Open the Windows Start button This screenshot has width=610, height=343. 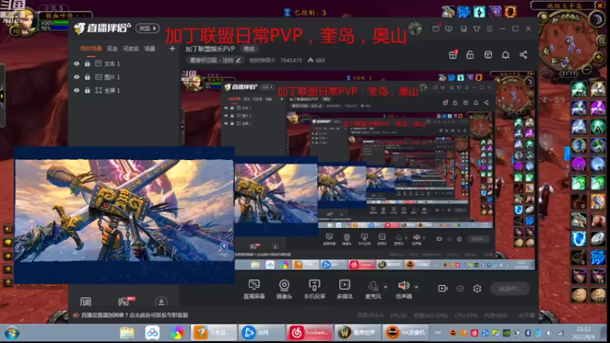pos(12,333)
